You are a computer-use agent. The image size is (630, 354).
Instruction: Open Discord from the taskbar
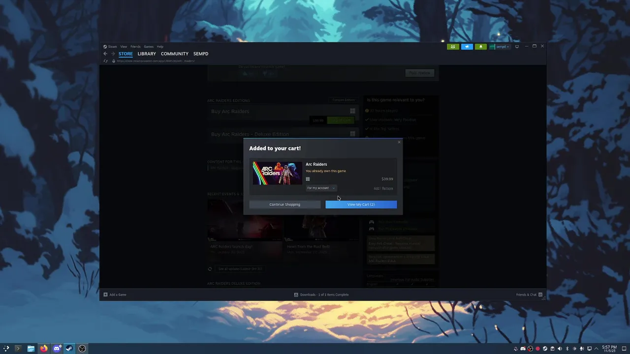click(57, 349)
